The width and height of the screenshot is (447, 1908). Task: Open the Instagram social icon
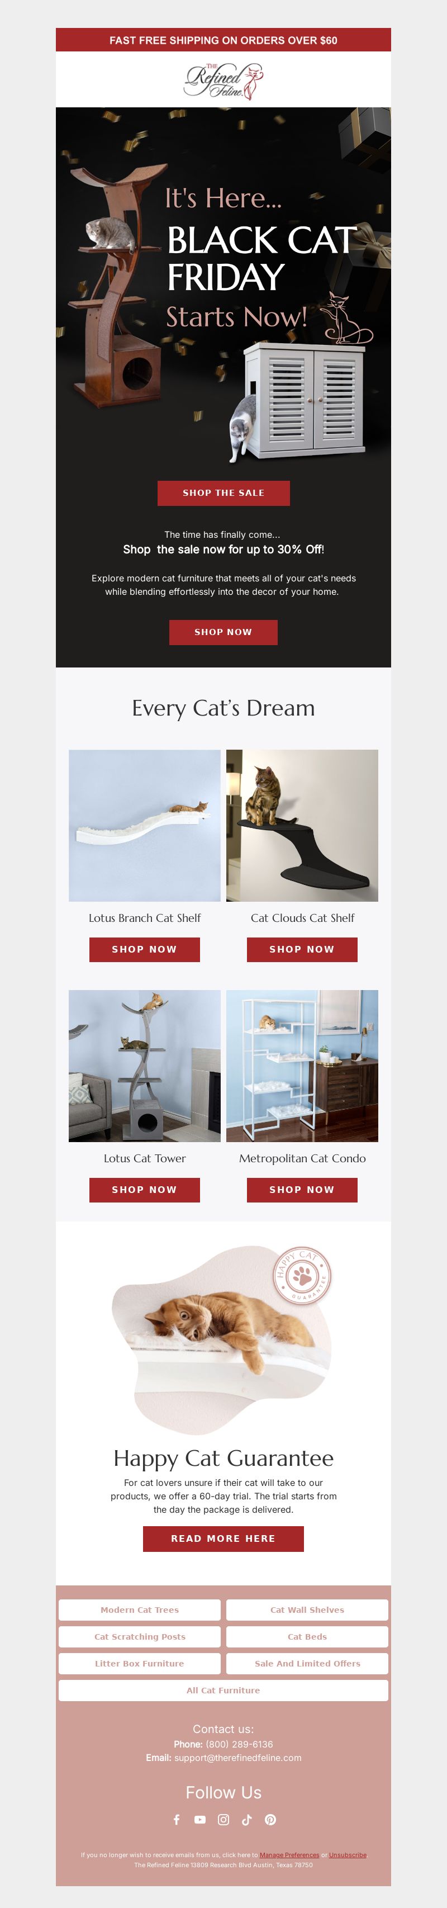223,1819
